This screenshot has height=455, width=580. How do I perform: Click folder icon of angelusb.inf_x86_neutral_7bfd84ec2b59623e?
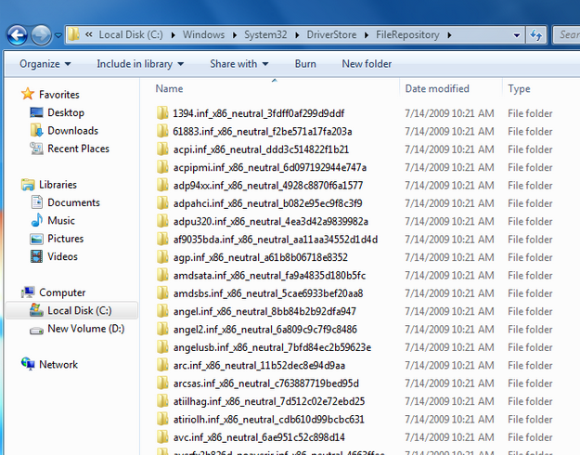[162, 347]
